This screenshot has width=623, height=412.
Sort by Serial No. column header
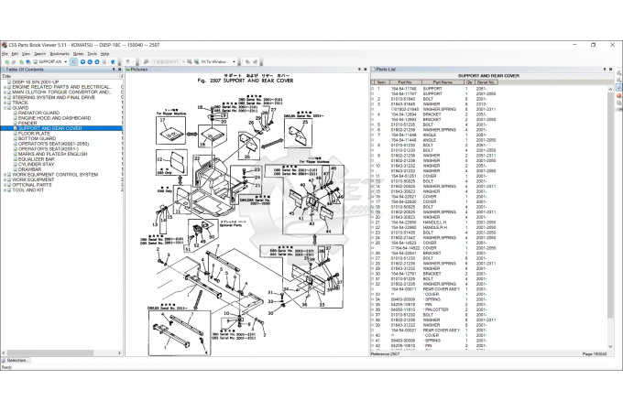tap(486, 82)
